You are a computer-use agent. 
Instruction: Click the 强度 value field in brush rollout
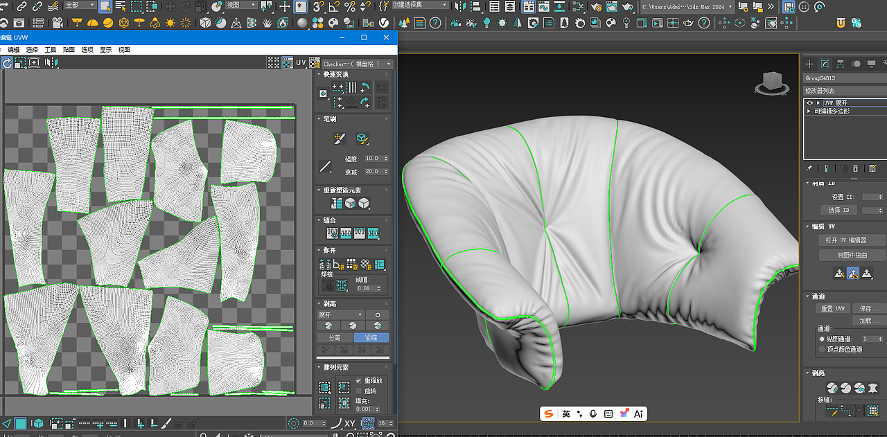click(377, 159)
